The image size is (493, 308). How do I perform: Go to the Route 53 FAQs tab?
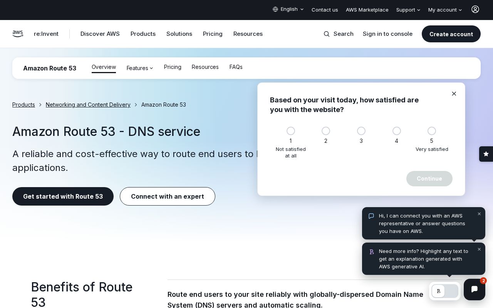coord(236,67)
